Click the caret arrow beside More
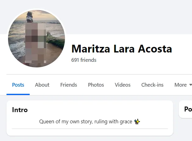 tap(190, 85)
